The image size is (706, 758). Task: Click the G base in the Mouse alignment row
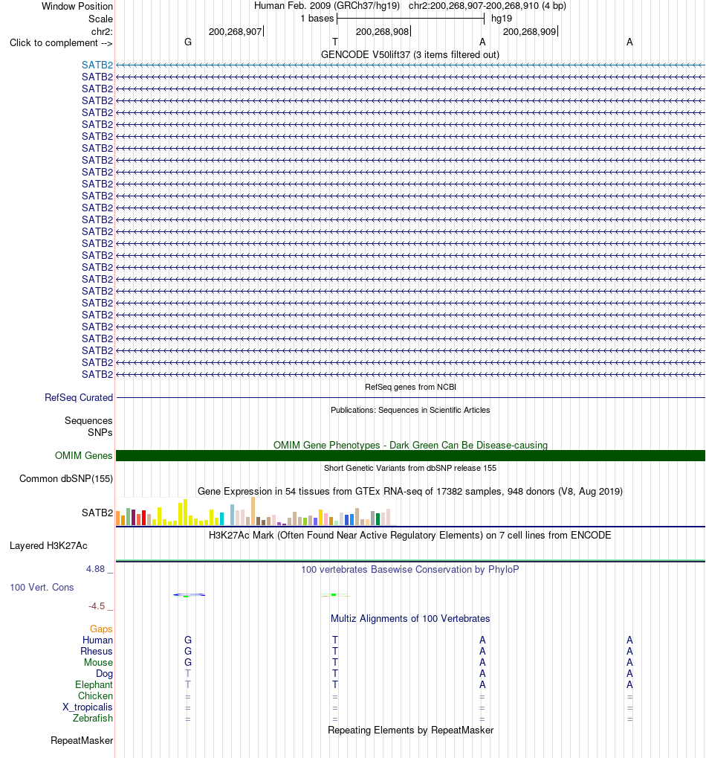tap(188, 662)
